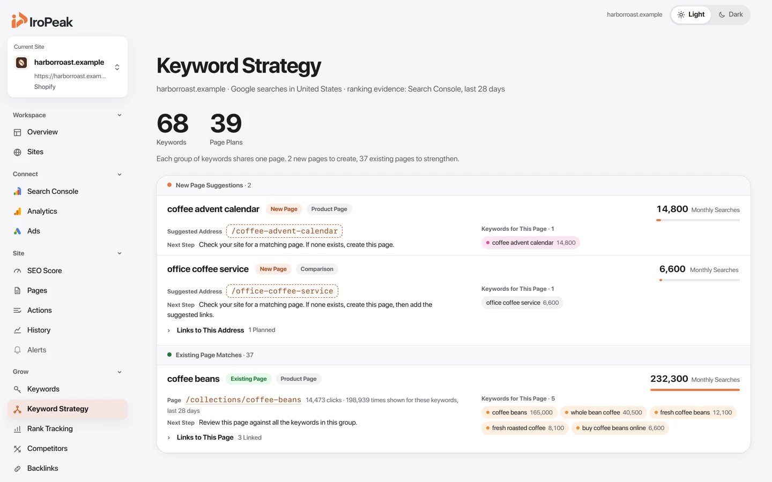Open the Search Console icon

pos(17,192)
